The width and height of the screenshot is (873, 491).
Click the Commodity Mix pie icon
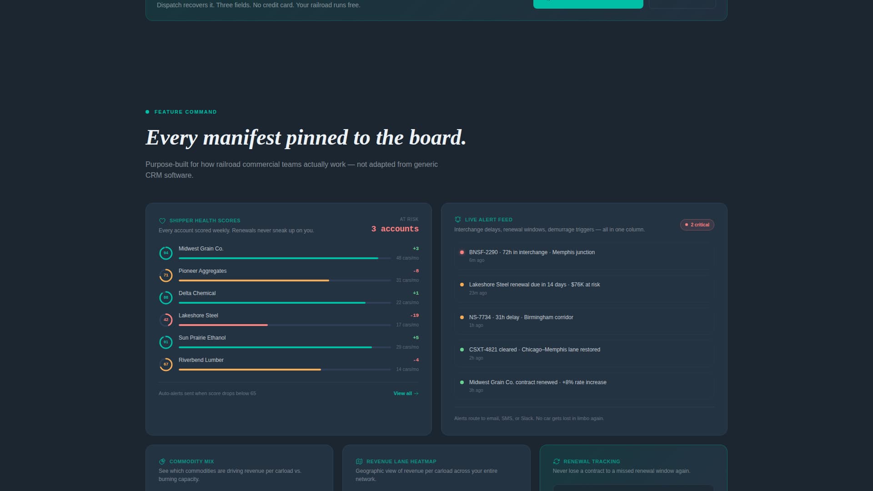(162, 461)
